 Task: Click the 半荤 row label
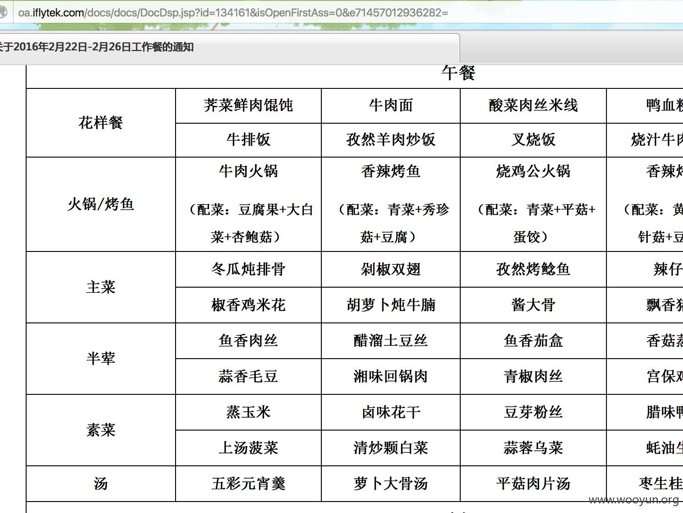pyautogui.click(x=101, y=359)
